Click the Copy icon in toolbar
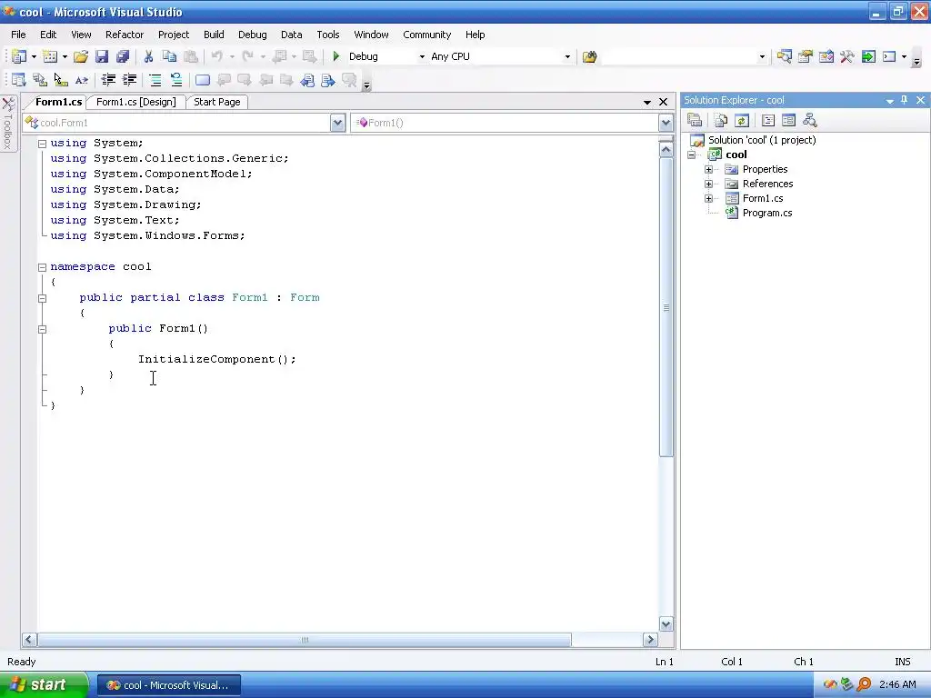Screen dimensions: 931x698 (169, 56)
